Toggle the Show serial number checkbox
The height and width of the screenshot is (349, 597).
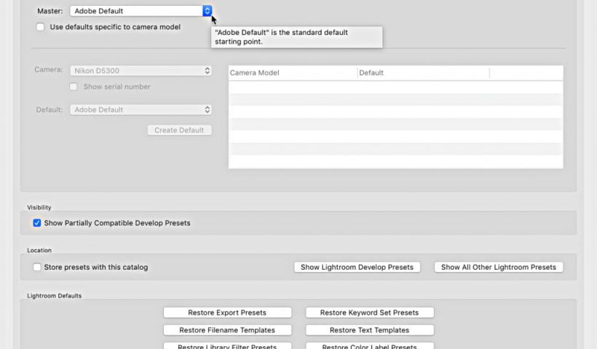point(74,87)
